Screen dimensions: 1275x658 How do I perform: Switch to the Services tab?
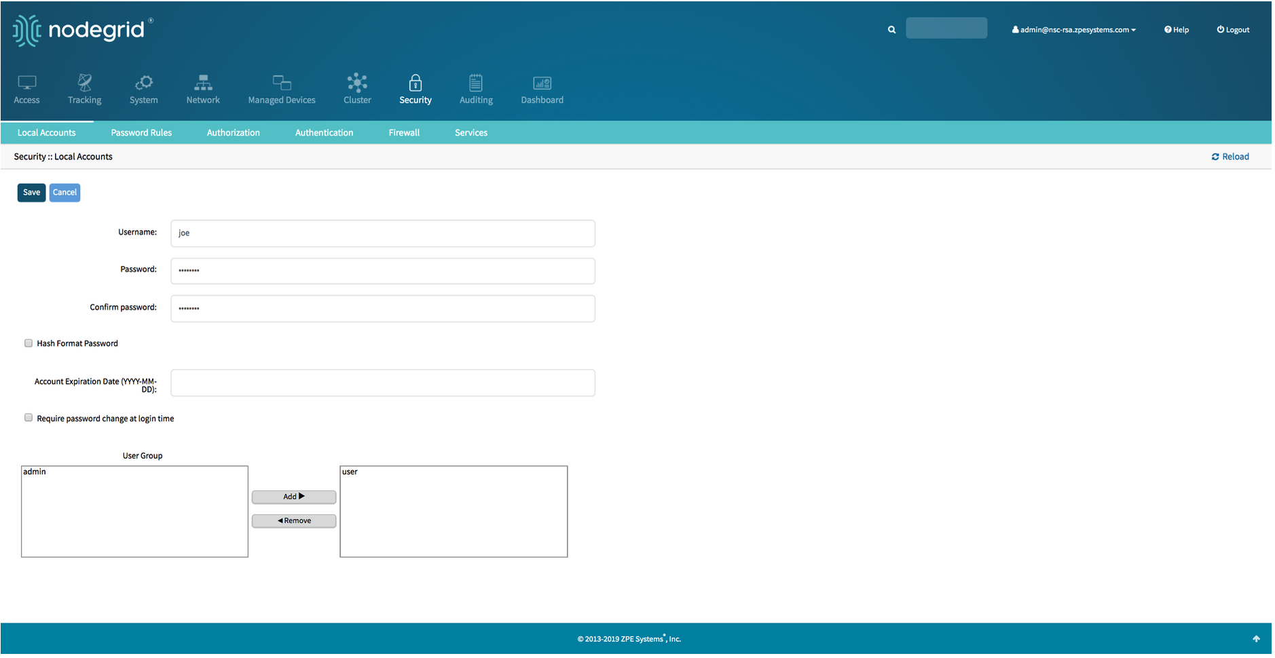[471, 133]
